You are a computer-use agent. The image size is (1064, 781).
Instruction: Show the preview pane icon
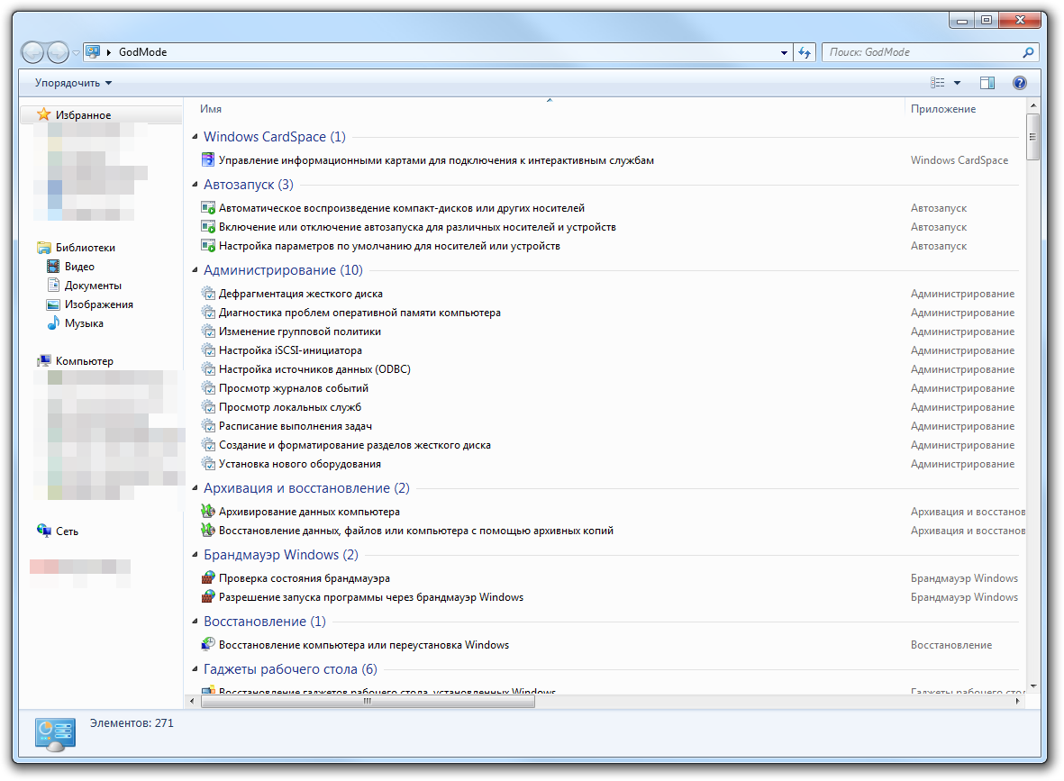tap(987, 83)
